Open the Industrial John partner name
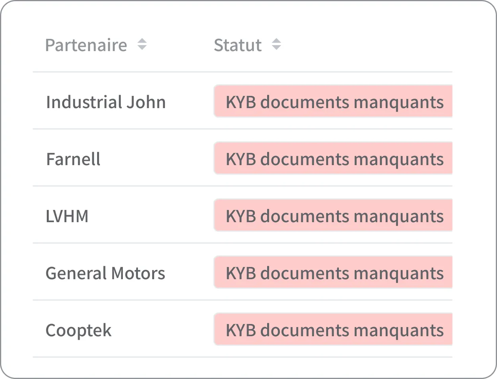 (105, 102)
